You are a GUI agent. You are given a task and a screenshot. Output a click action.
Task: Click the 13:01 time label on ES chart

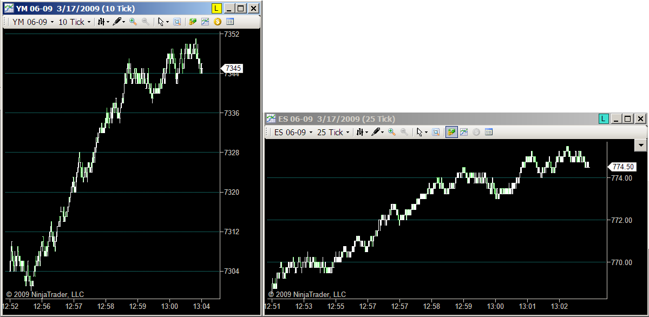(x=527, y=307)
